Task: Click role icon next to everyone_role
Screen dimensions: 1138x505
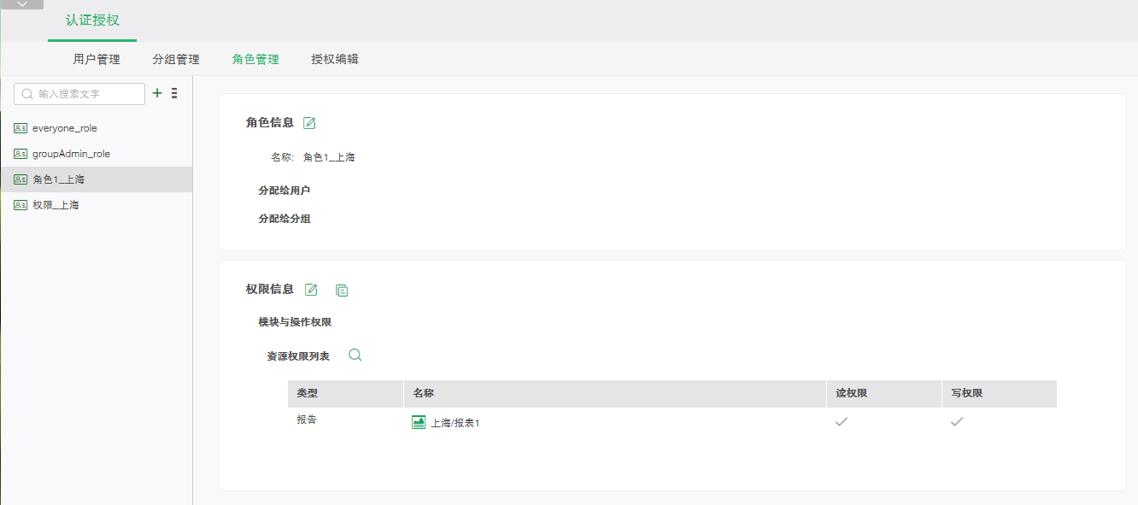Action: pyautogui.click(x=21, y=128)
